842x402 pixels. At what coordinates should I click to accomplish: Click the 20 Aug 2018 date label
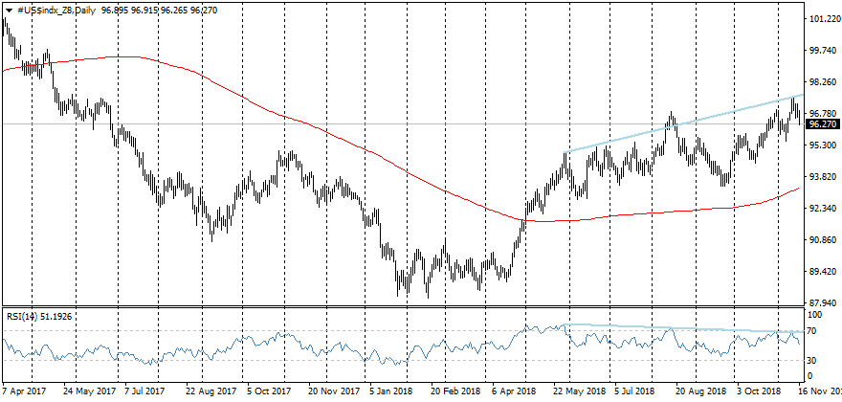coord(696,392)
